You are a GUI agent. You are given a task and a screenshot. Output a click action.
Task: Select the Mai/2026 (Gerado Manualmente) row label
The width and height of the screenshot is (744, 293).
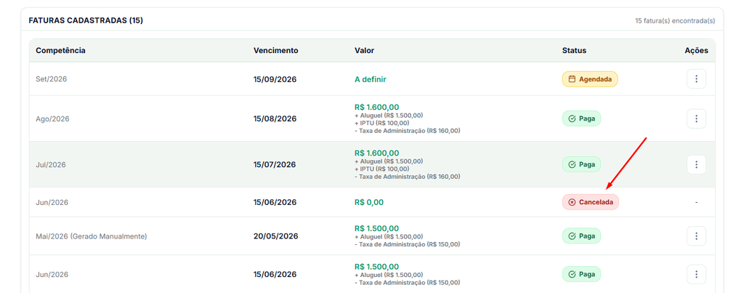point(92,236)
